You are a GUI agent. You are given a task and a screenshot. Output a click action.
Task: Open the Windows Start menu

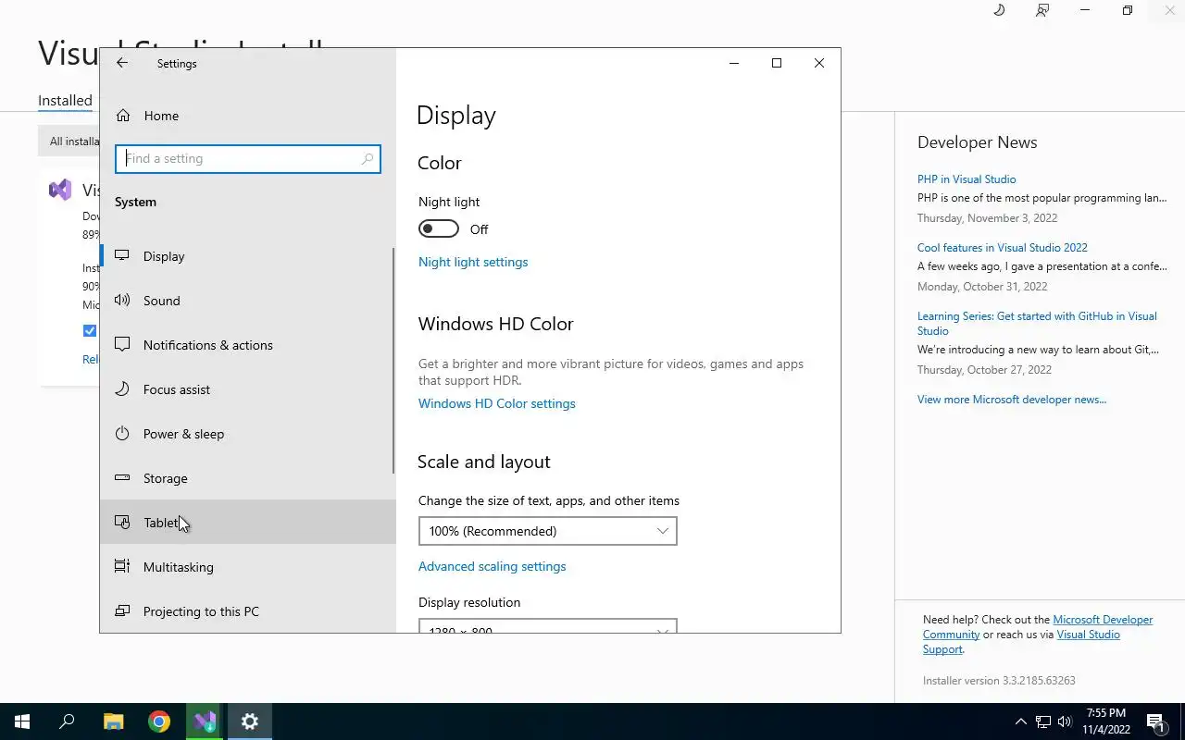click(x=22, y=721)
